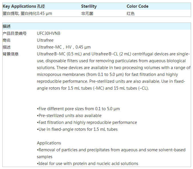
Task: Click bullet 'Ideal for use with protein'
Action: [x=87, y=164]
